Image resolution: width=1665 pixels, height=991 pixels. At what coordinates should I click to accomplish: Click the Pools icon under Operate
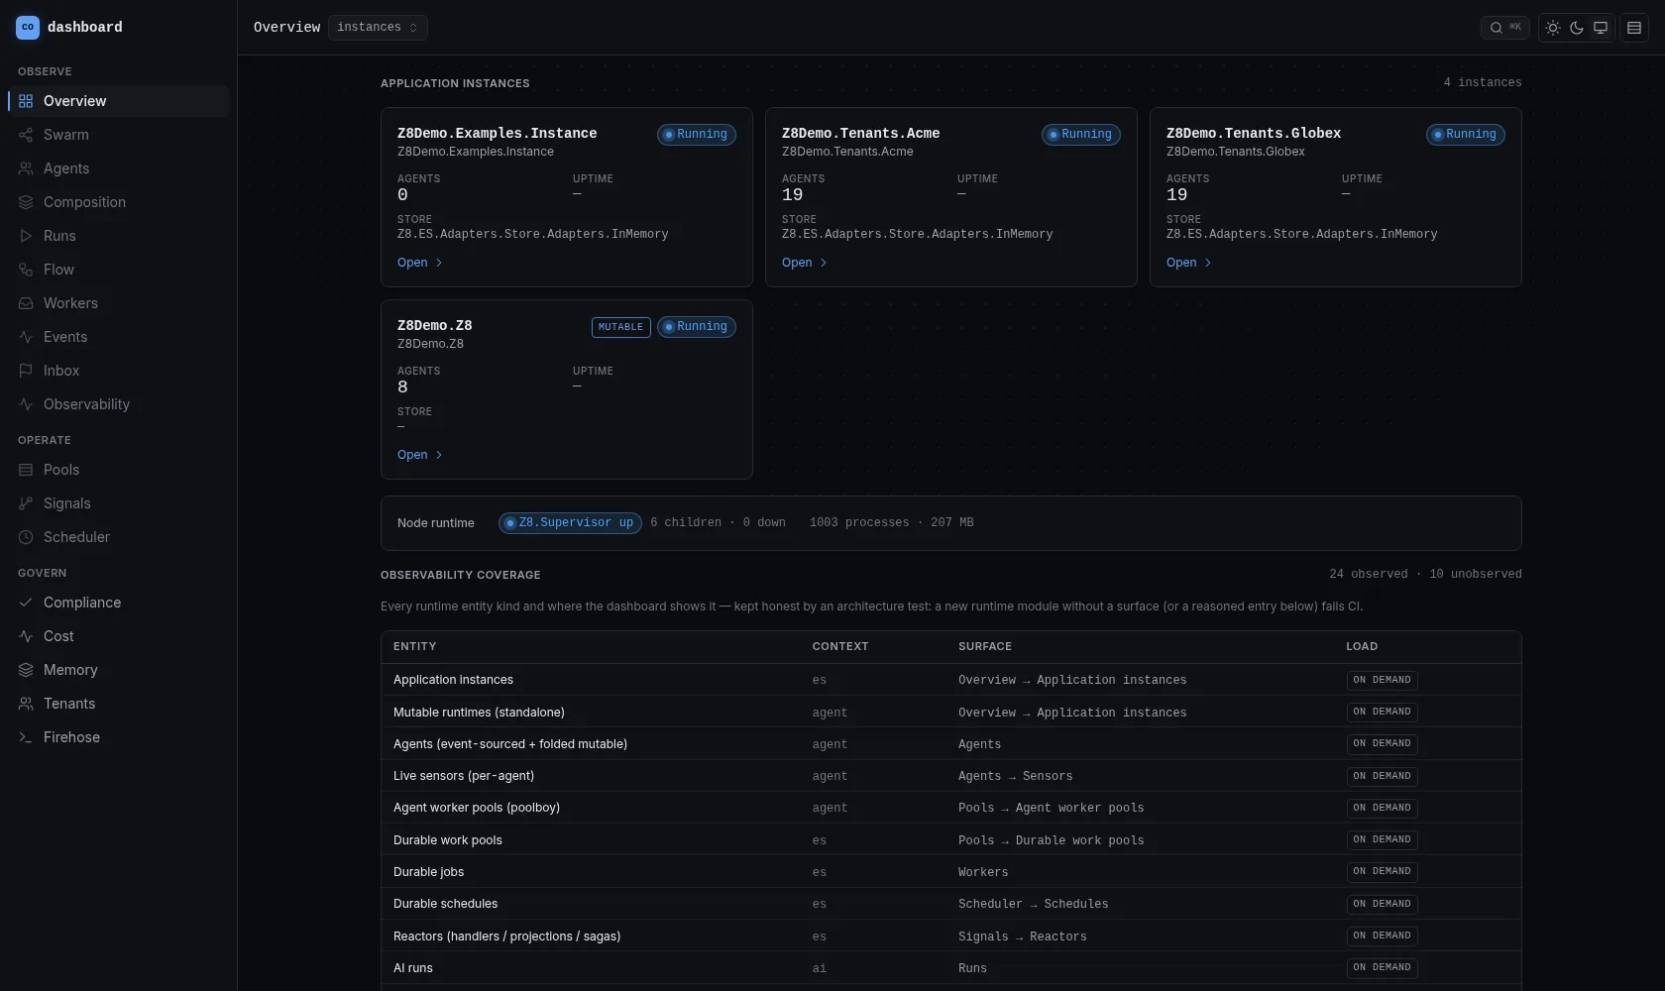coord(26,470)
